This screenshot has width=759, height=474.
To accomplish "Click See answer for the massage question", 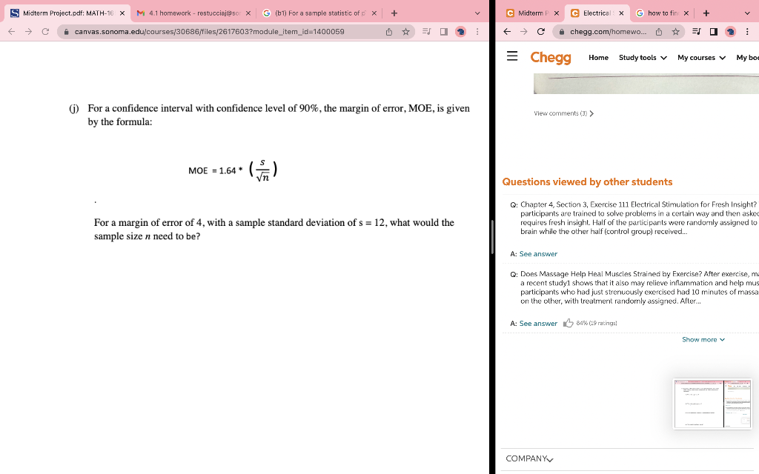I will 538,323.
